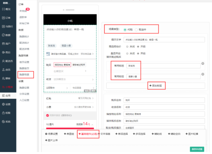Open 顾客 customers in sidebar

tap(6, 79)
